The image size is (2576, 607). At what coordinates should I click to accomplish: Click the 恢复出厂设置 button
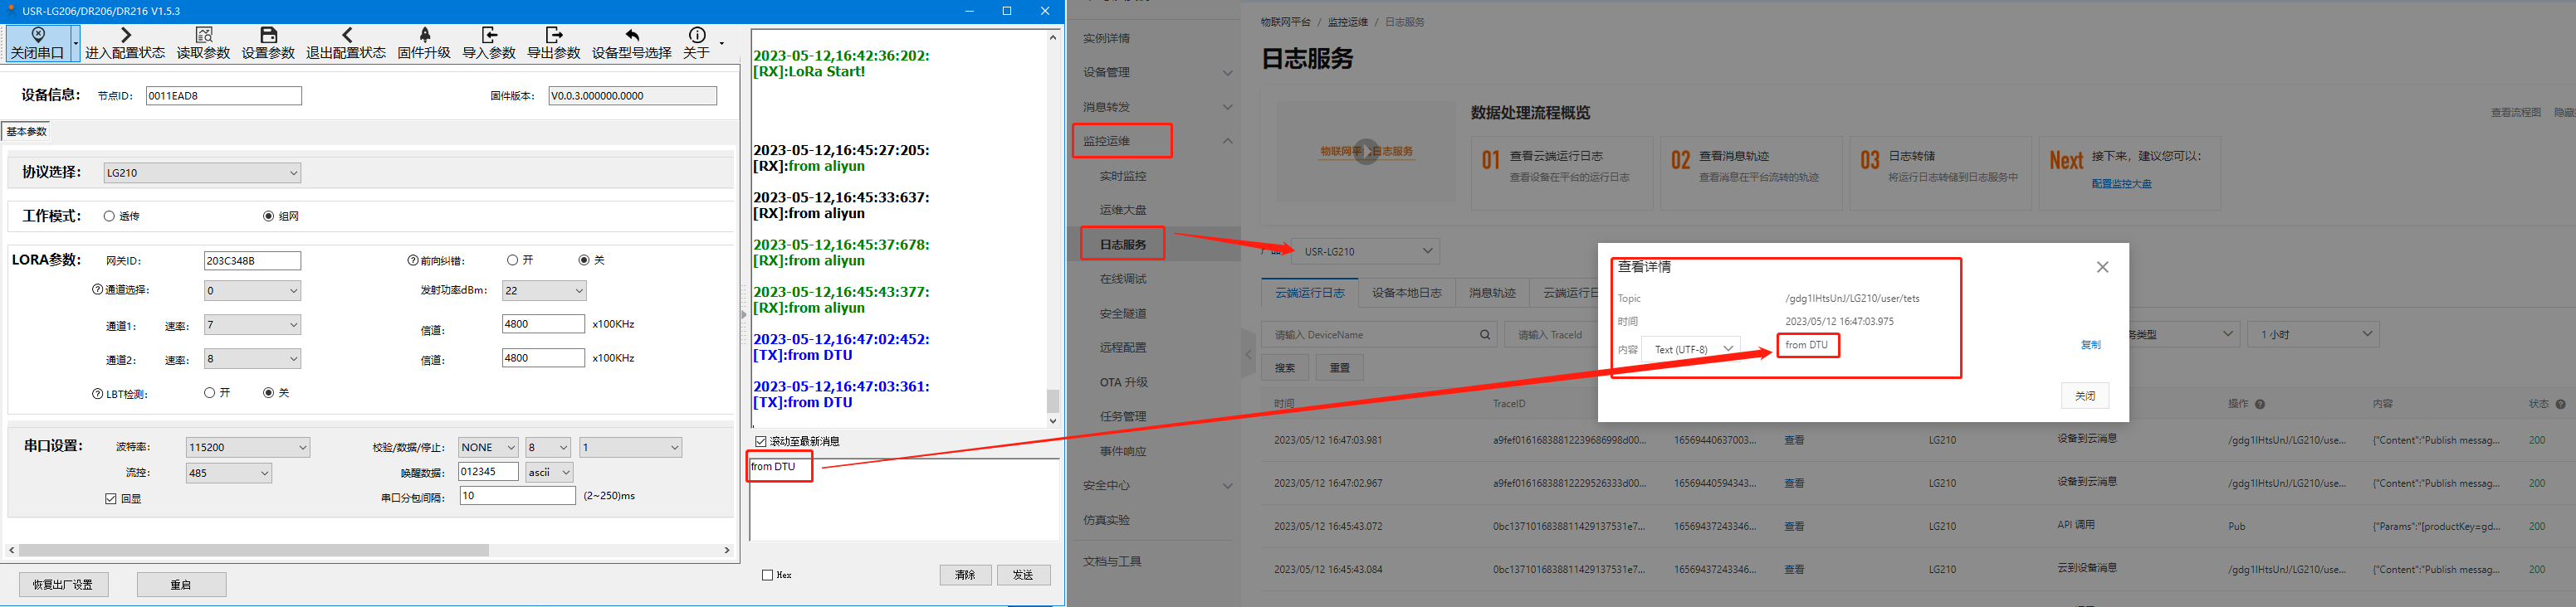[x=63, y=584]
